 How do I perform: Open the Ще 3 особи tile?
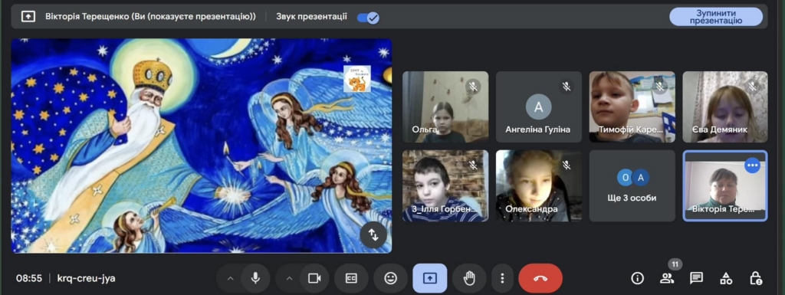[632, 186]
